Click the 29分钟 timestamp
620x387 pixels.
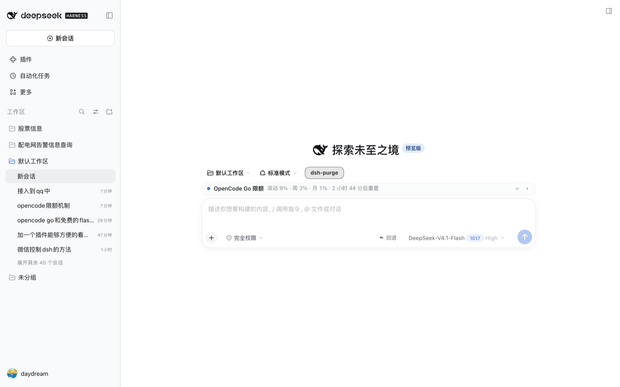[x=105, y=220]
